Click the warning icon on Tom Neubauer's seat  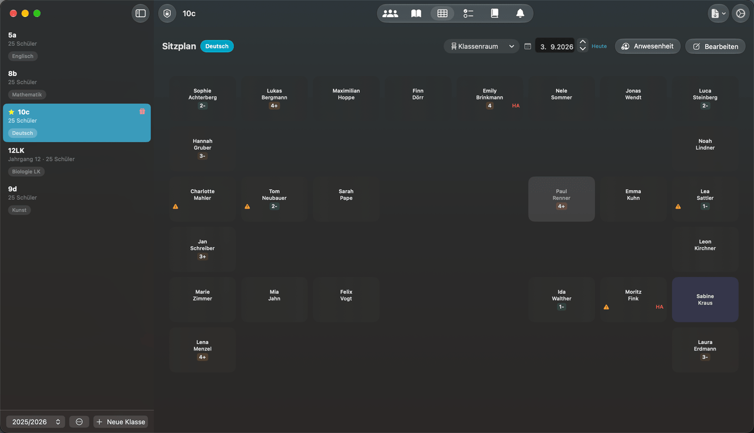(247, 207)
